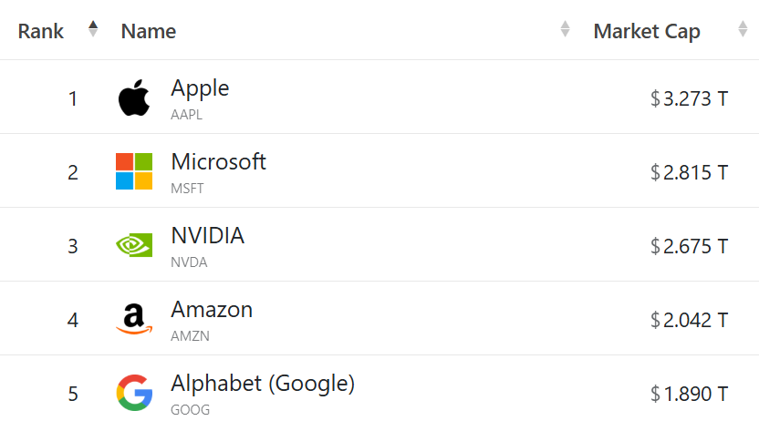759x421 pixels.
Task: Click the Rank column header
Action: coord(41,31)
